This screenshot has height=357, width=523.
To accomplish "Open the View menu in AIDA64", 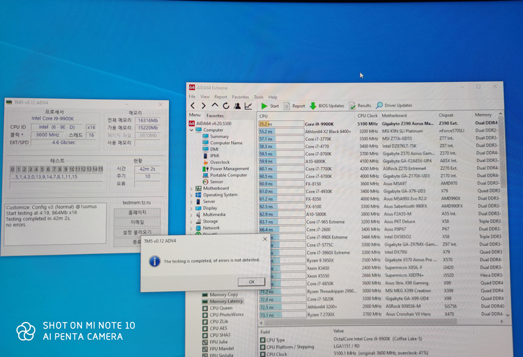I will [205, 97].
